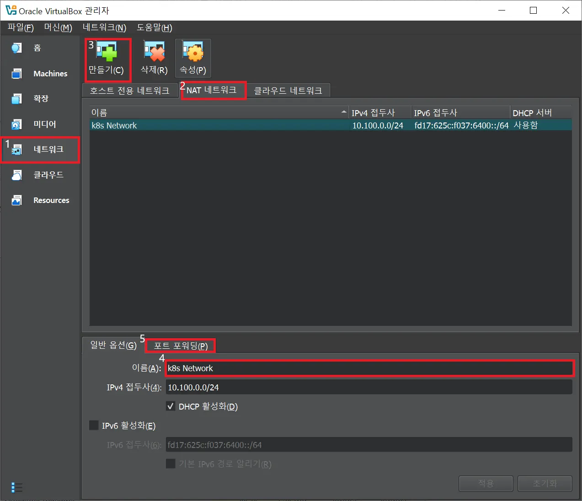The height and width of the screenshot is (501, 582).
Task: Toggle the 기본 IPv6 경로 알리기 checkbox
Action: [x=171, y=464]
